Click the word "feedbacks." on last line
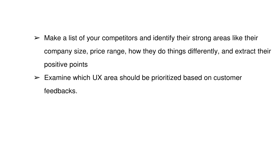 tap(61, 91)
